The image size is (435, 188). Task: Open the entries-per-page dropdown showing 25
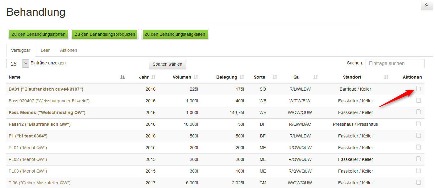point(18,64)
